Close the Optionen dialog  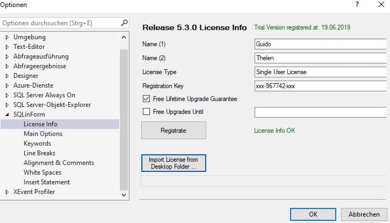[381, 4]
